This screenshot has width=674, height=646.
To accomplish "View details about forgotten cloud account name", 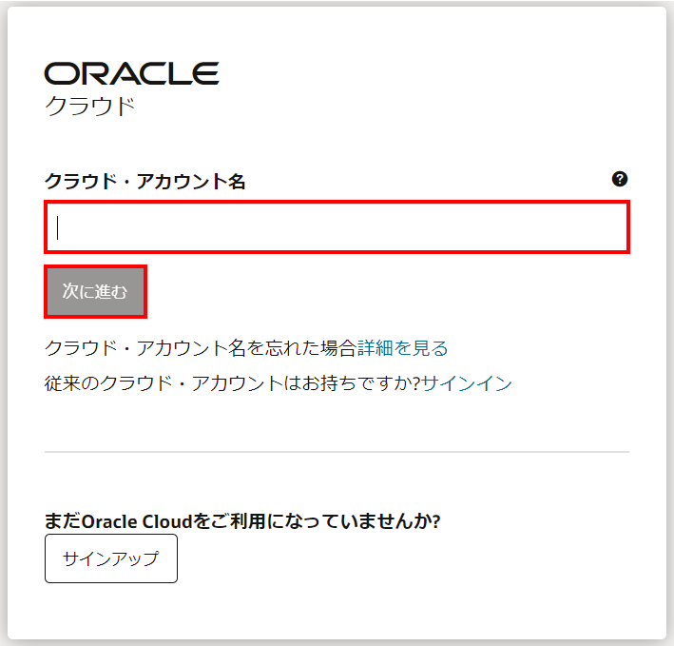I will [x=402, y=348].
